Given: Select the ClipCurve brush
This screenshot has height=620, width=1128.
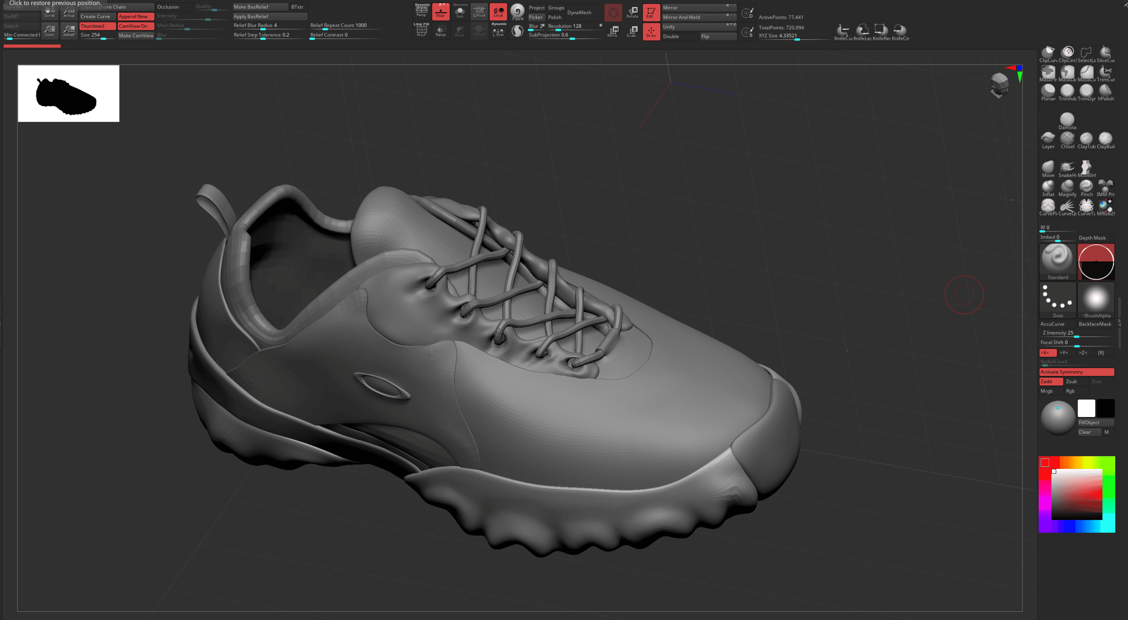Looking at the screenshot, I should (x=1048, y=54).
